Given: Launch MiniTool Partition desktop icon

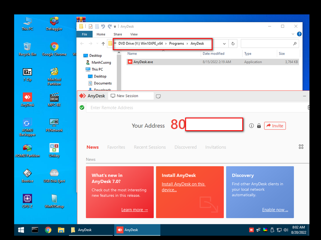Looking at the screenshot, I should point(54,76).
